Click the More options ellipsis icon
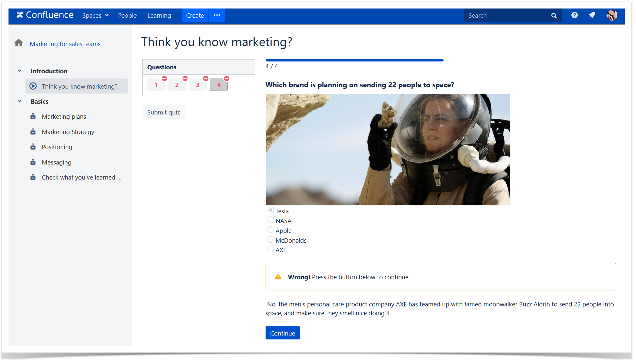636x362 pixels. tap(217, 15)
